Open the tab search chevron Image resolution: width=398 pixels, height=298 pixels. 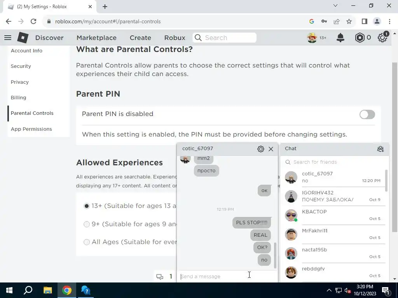335,5
